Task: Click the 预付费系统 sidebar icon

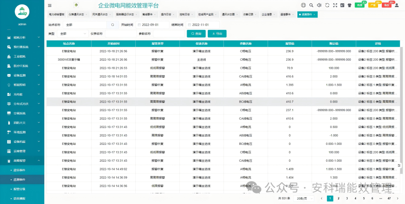Action: (x=9, y=47)
